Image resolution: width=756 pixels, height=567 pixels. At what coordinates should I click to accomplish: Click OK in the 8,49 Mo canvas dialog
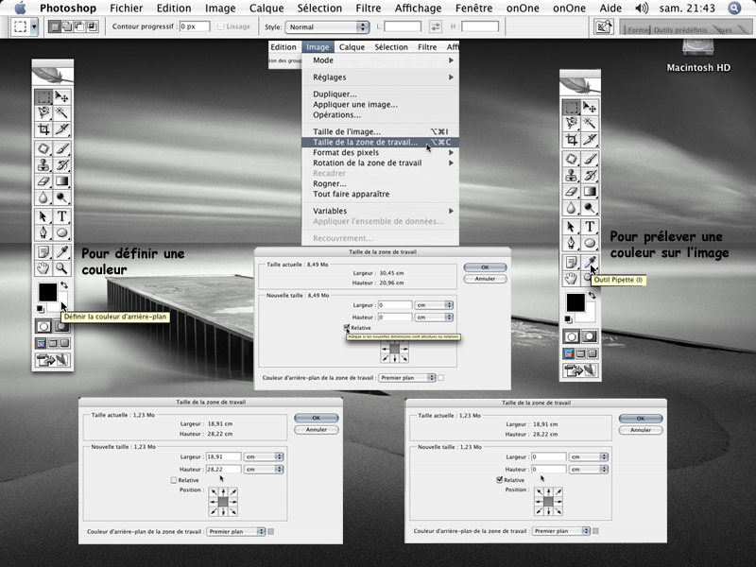[485, 267]
